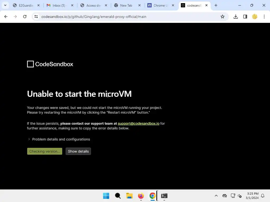Minimize the Chrome window
270x202 pixels.
click(x=239, y=5)
